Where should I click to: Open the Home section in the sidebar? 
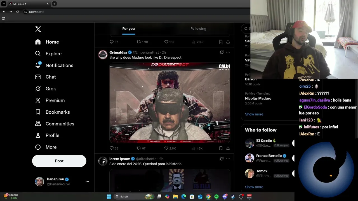(47, 42)
